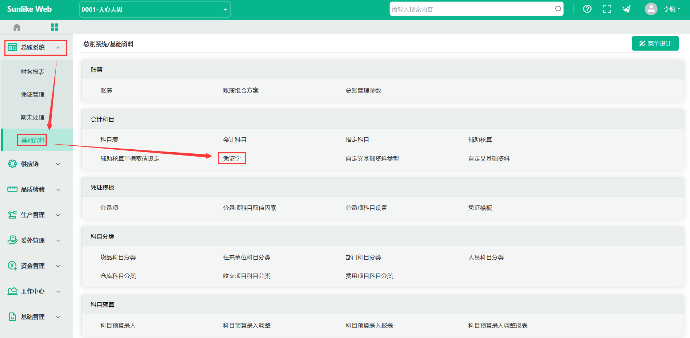Collapse the 总账系统 sidebar menu

36,48
